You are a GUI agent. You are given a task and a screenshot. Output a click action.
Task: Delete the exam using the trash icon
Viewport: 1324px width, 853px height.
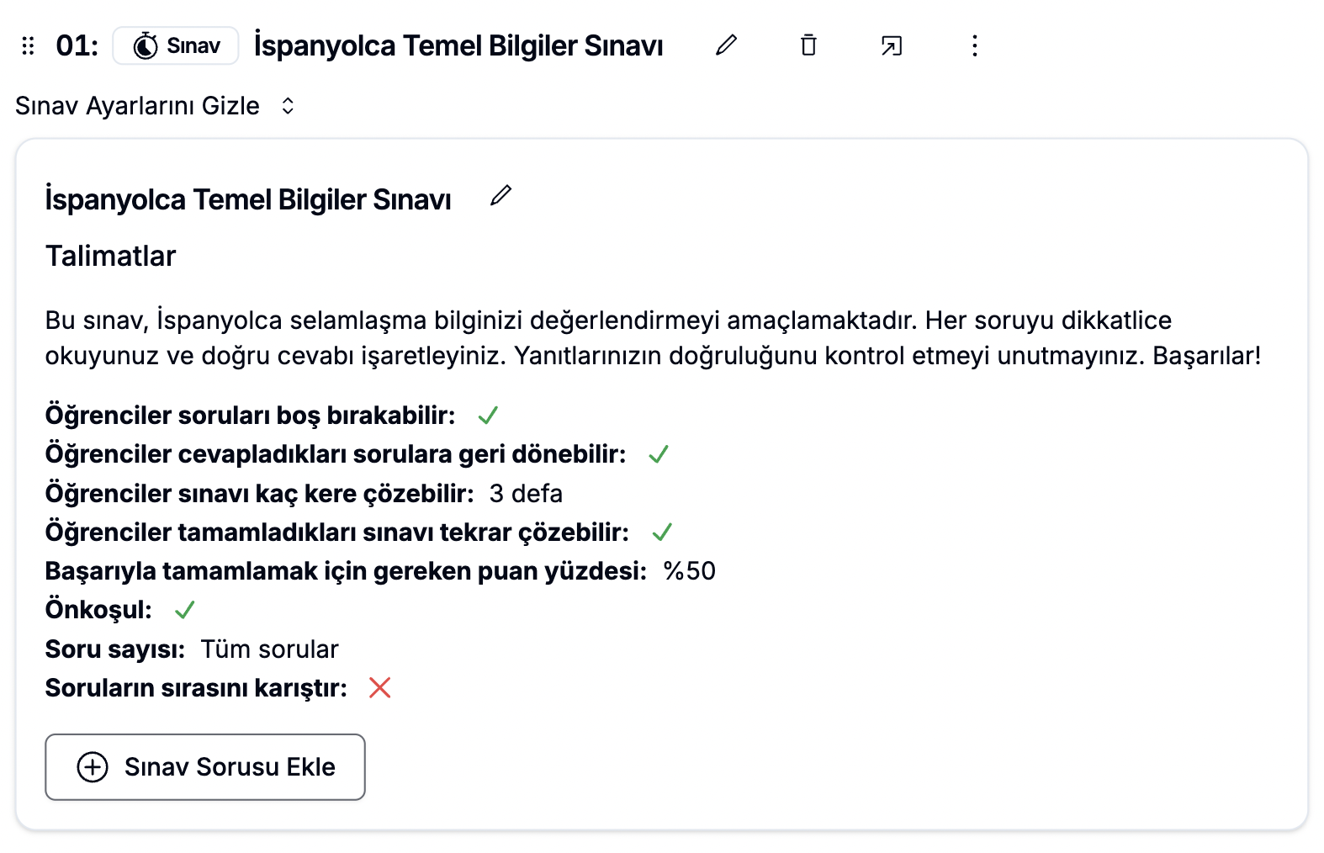click(x=808, y=45)
